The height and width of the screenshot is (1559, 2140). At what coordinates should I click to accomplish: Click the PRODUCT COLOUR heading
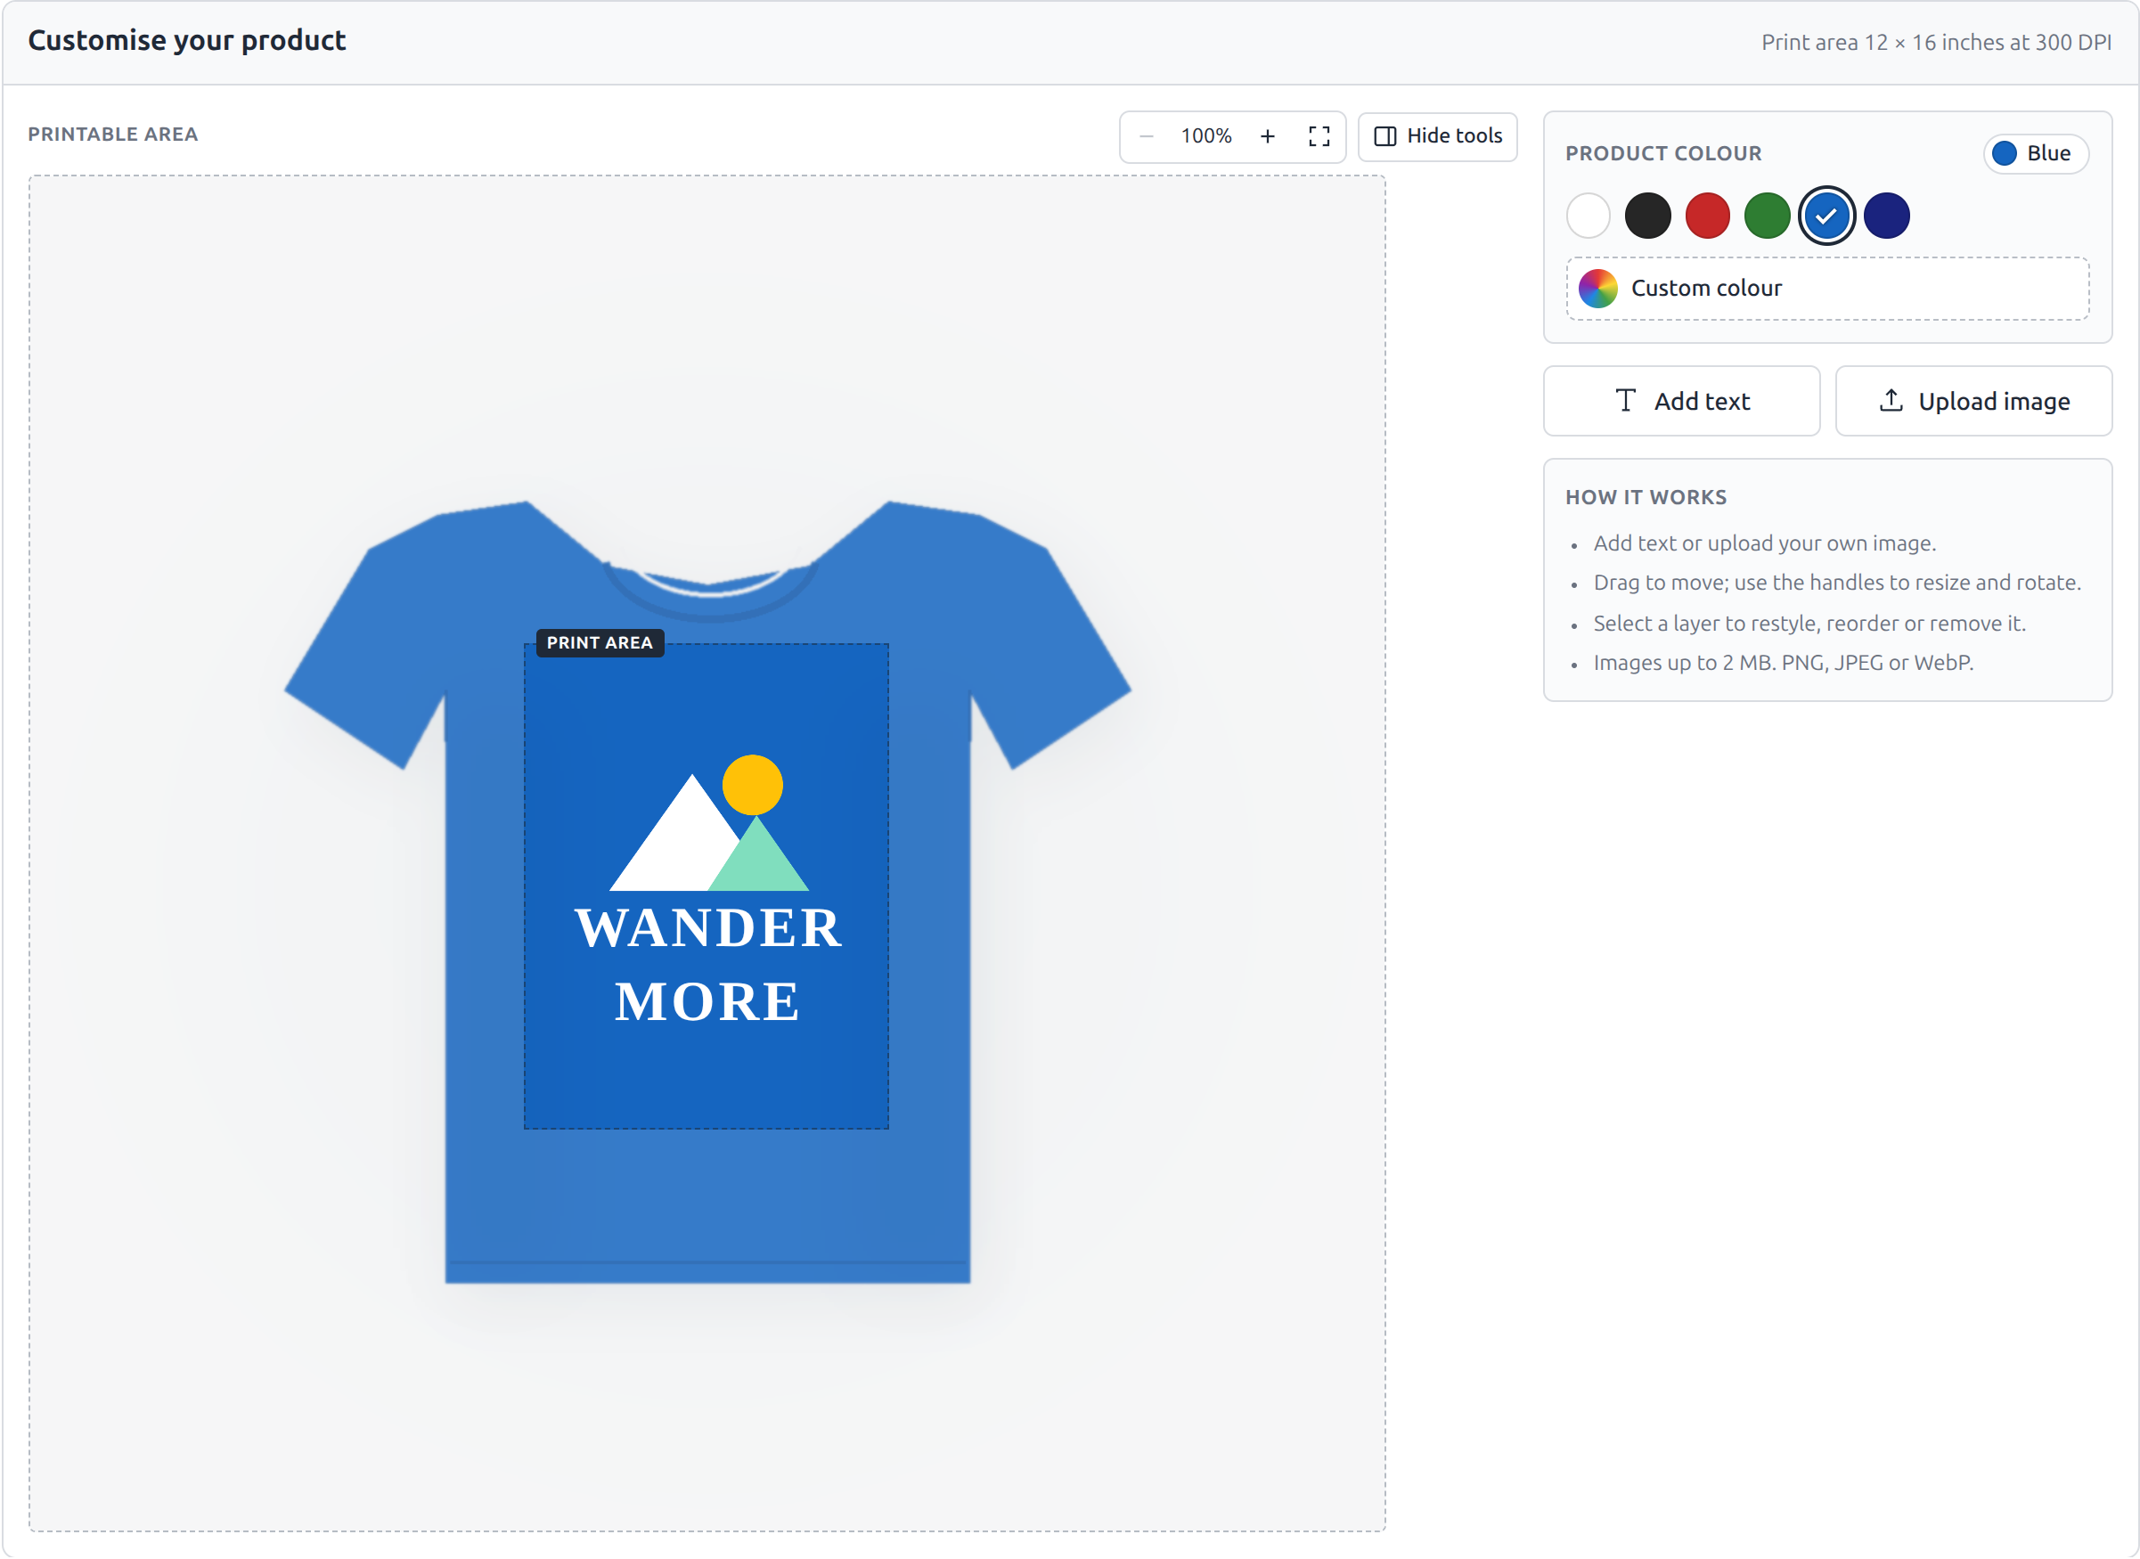1662,154
